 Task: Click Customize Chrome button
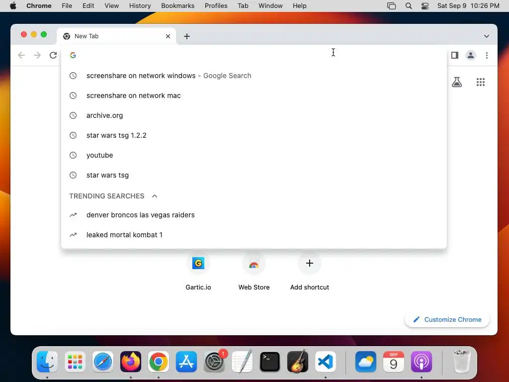click(x=447, y=320)
